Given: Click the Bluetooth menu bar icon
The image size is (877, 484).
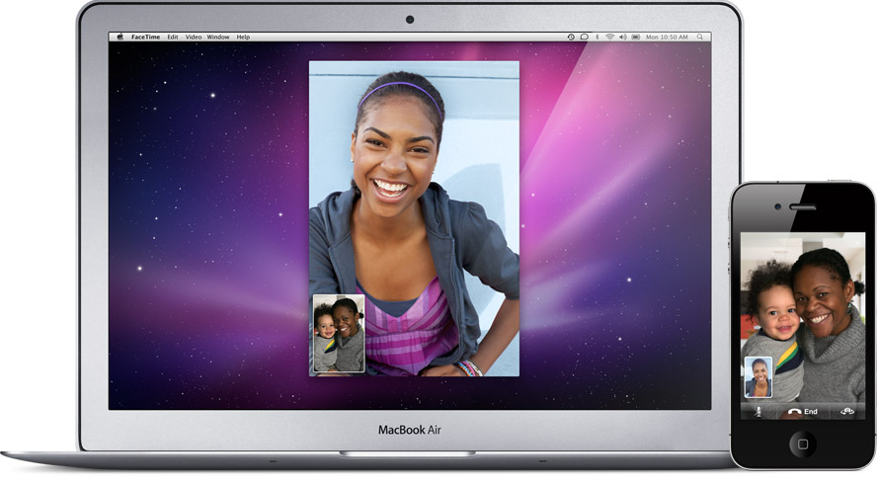Looking at the screenshot, I should pyautogui.click(x=598, y=37).
